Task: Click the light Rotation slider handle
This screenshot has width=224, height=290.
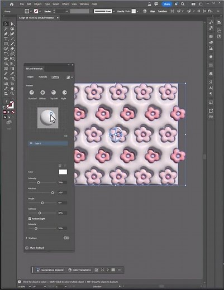Action: [x=53, y=192]
